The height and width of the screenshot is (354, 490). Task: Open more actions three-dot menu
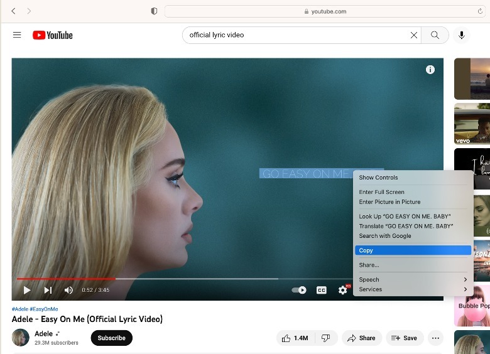click(x=435, y=338)
